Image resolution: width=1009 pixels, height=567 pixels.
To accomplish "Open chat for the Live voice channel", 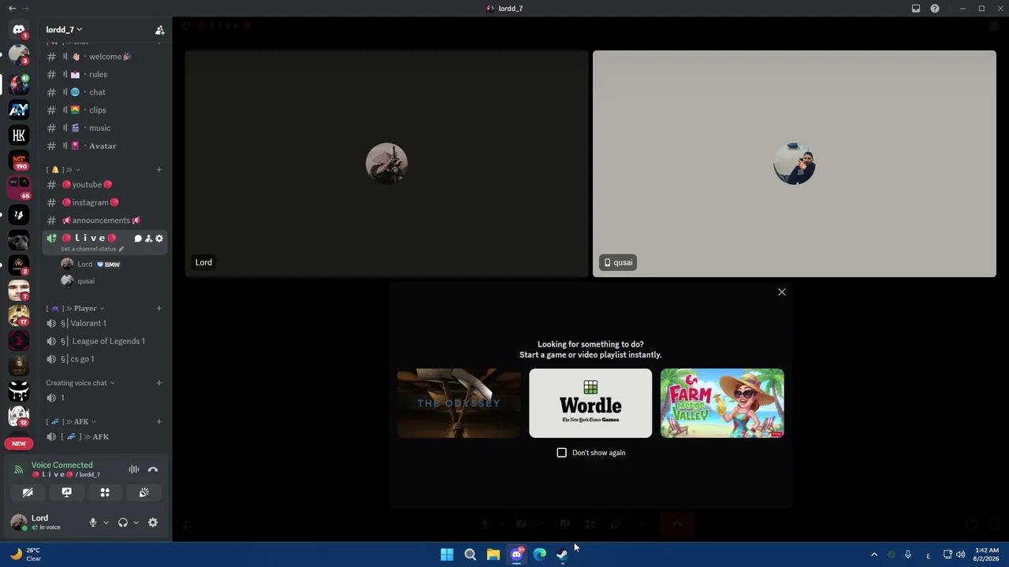I will (138, 238).
